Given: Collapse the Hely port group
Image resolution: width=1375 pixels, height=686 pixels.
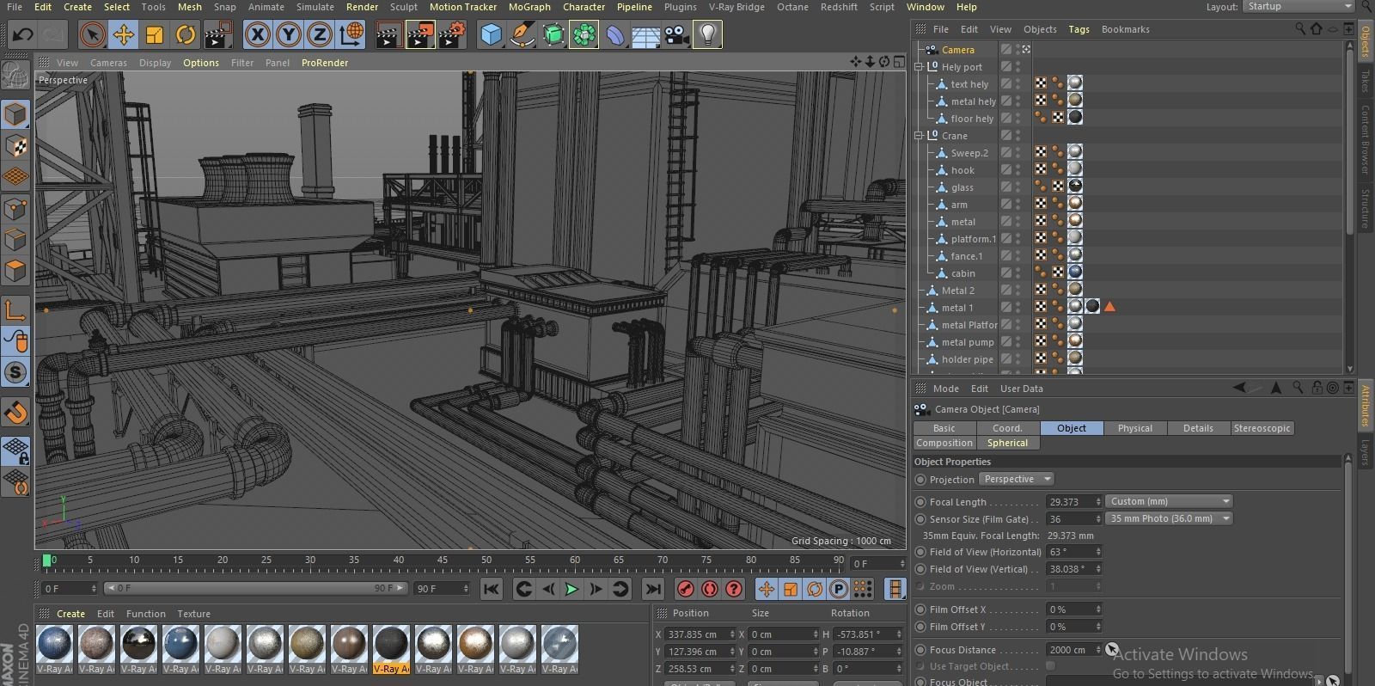Looking at the screenshot, I should [919, 67].
